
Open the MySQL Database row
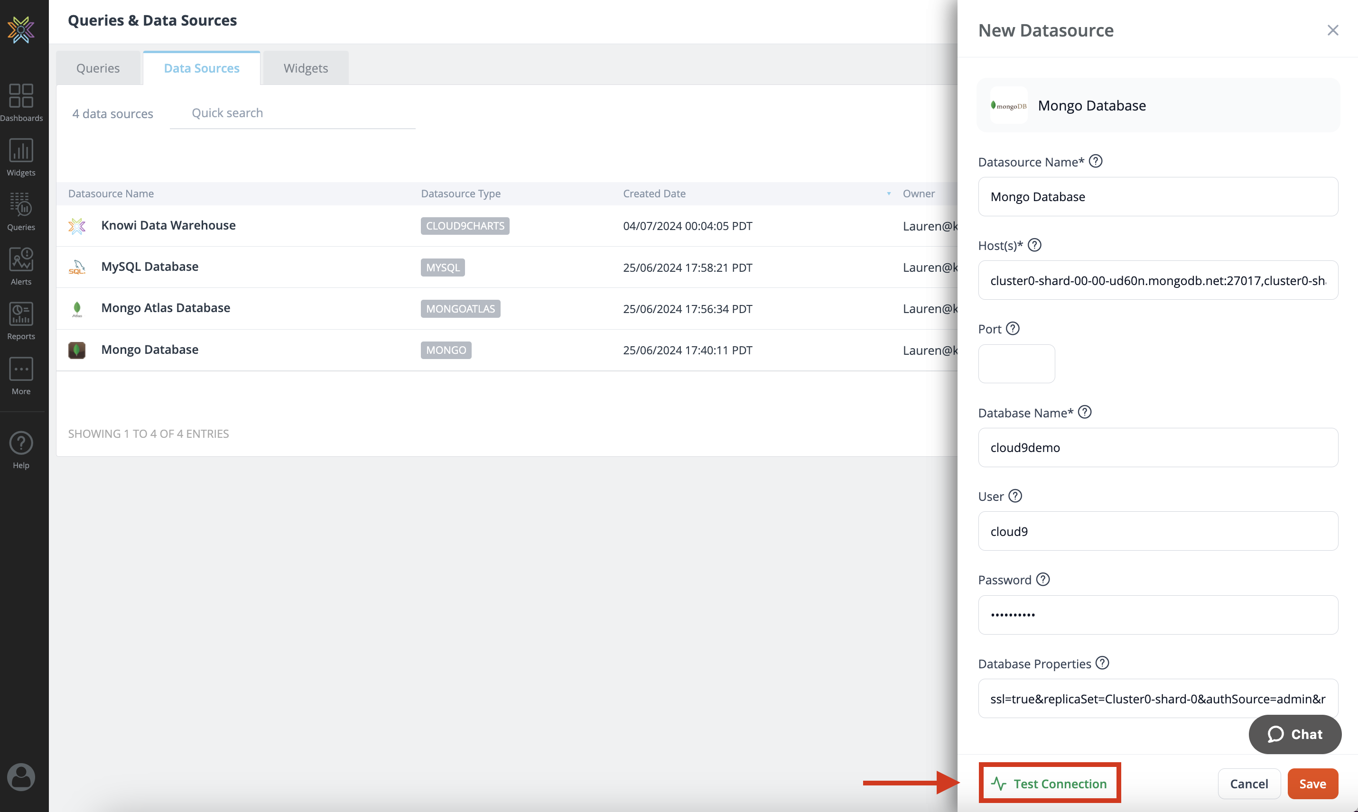click(x=149, y=267)
